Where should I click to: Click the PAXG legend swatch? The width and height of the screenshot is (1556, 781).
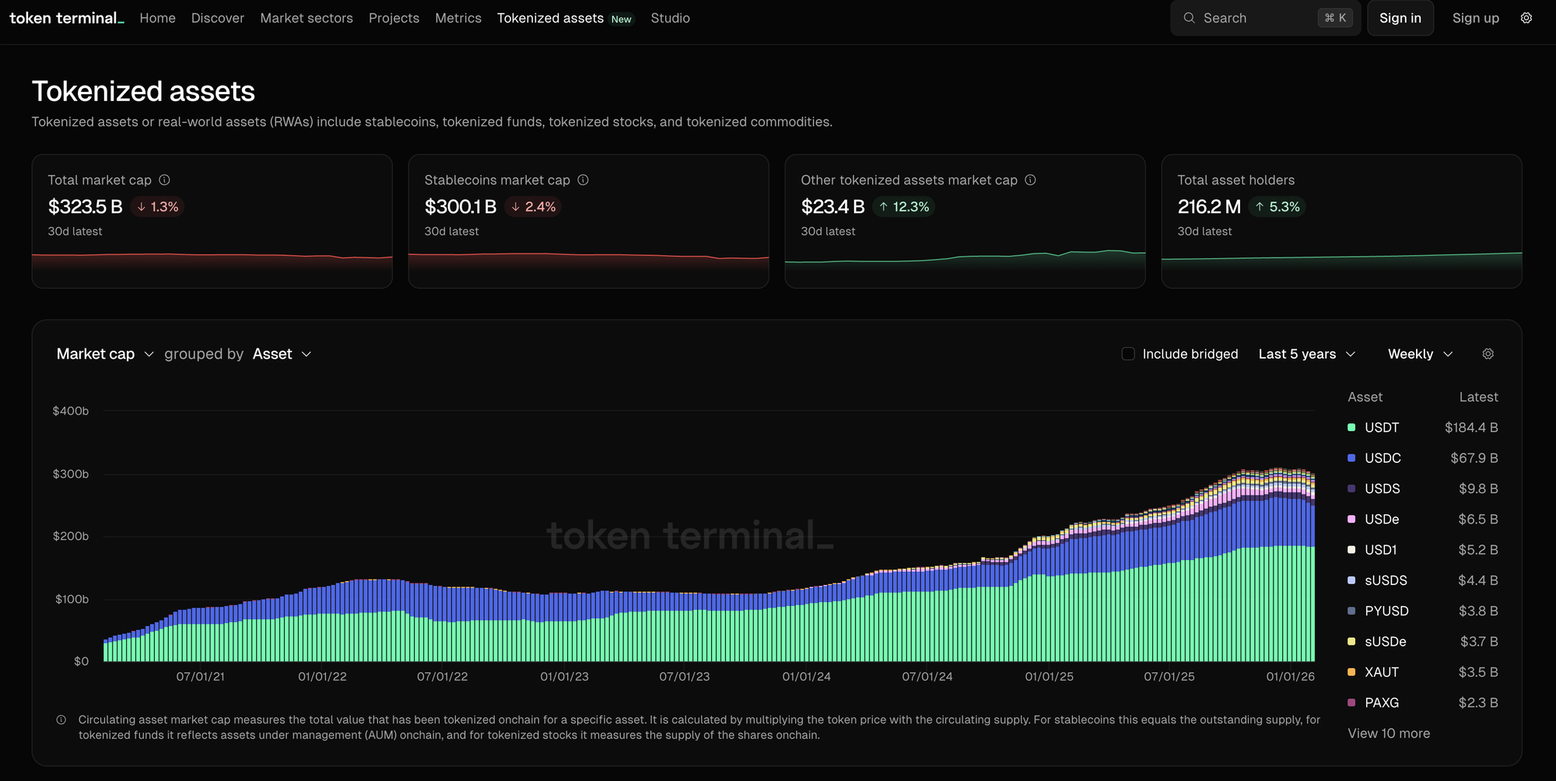coord(1351,702)
